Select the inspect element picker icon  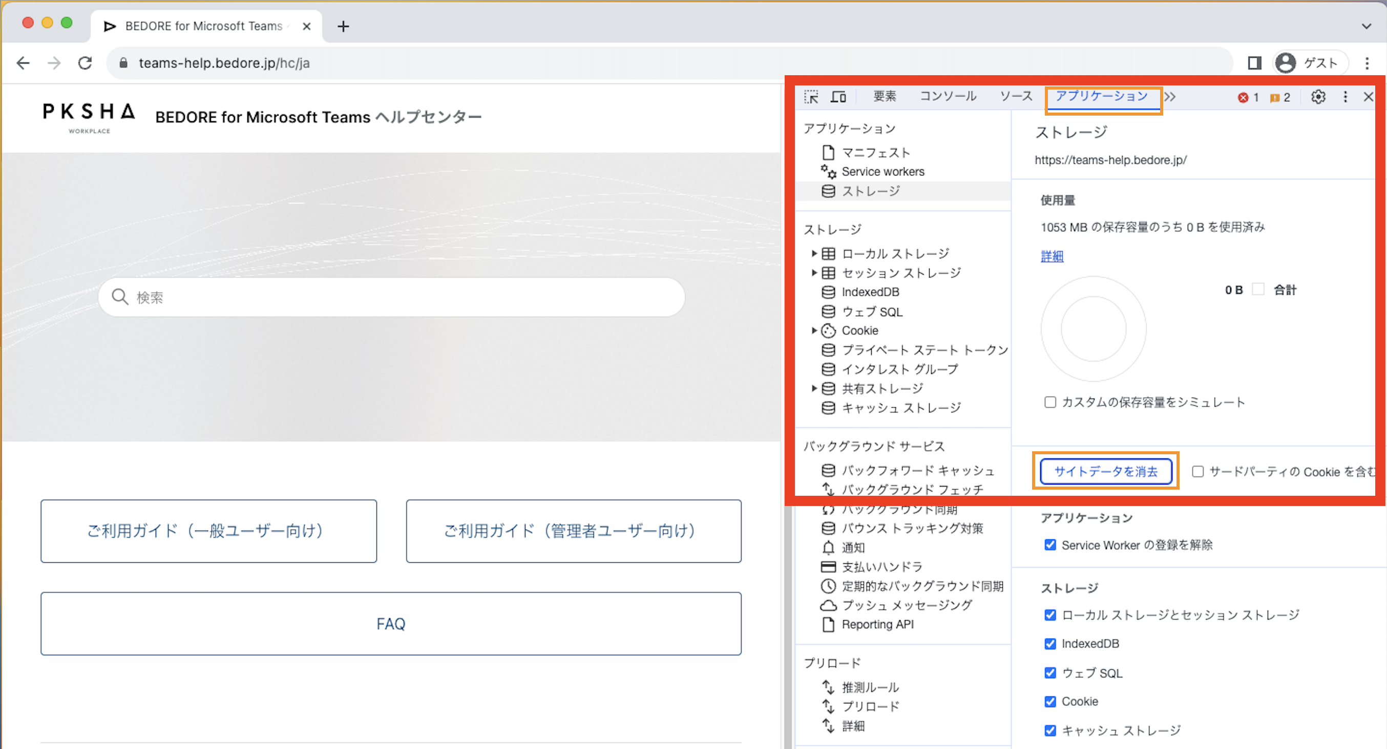click(x=811, y=97)
